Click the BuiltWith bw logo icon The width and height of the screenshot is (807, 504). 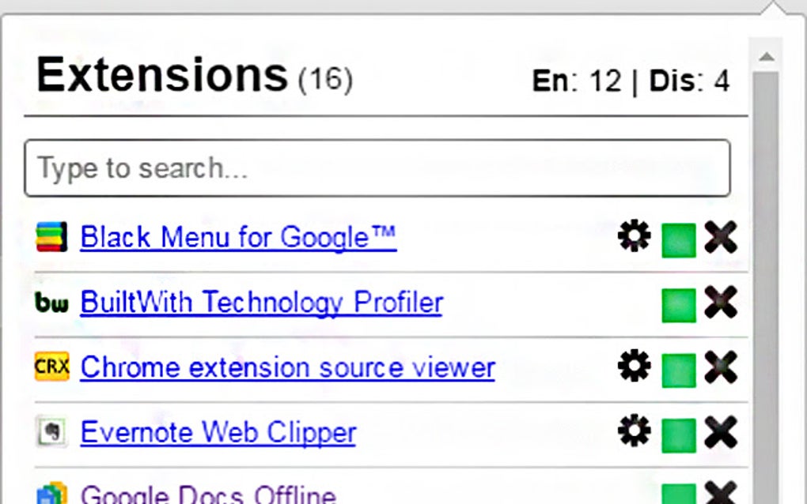(x=52, y=302)
